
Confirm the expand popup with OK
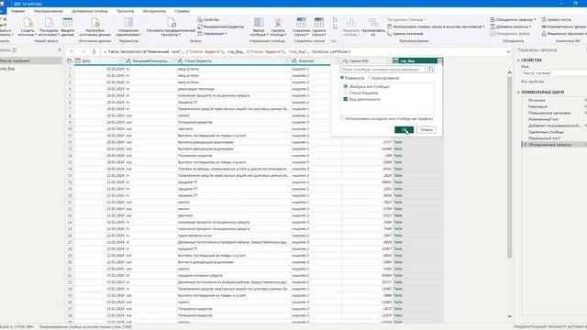[404, 130]
